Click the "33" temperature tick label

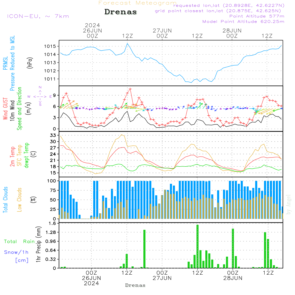pos(53,135)
